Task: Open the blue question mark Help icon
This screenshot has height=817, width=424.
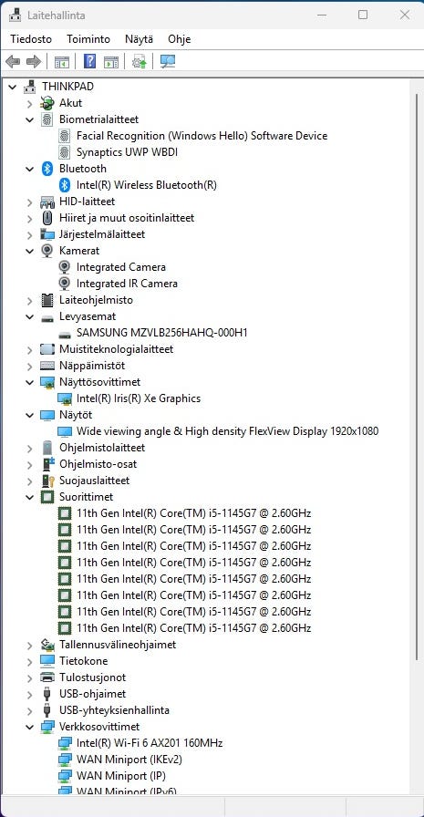Action: (x=89, y=61)
